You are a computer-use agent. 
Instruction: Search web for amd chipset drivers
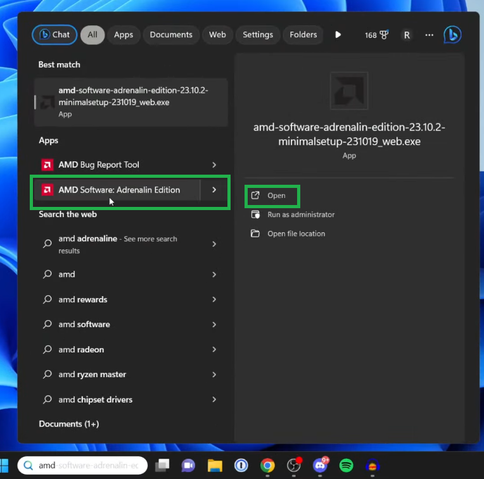[x=117, y=399]
